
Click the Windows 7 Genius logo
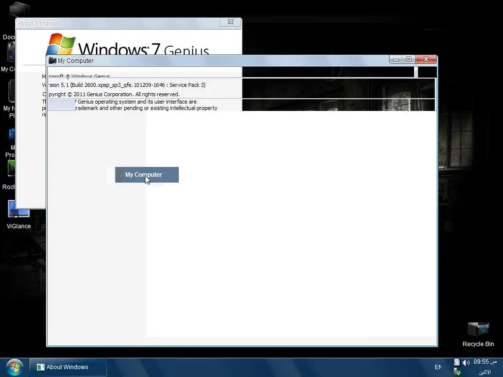coord(128,44)
